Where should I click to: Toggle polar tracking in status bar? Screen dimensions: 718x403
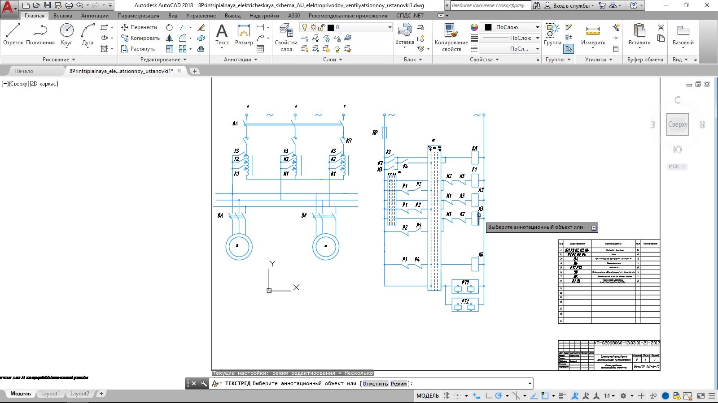tap(499, 396)
